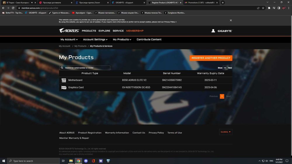Change the Show items per page box
The width and height of the screenshot is (292, 164).
point(225,68)
